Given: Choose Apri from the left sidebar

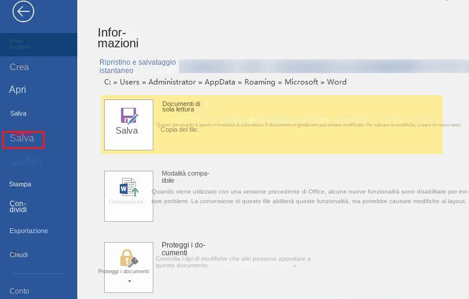Looking at the screenshot, I should coord(17,90).
